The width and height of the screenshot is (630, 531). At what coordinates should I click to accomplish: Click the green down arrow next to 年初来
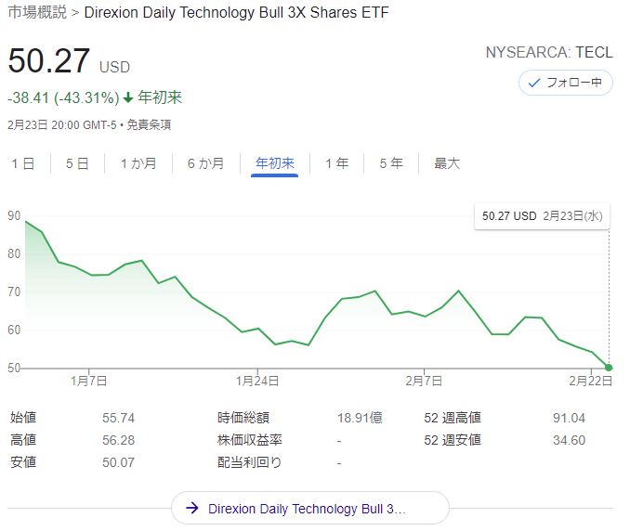click(x=128, y=97)
